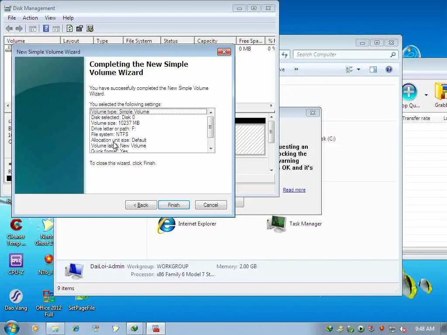Open the dropdown arrow beside the plus button
The height and width of the screenshot is (335, 447).
coord(426,95)
